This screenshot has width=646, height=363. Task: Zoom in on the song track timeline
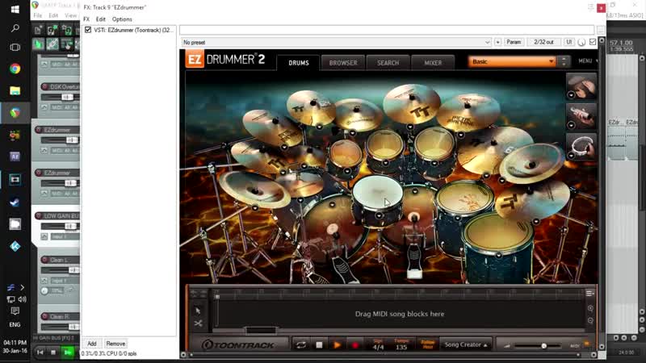pos(590,308)
